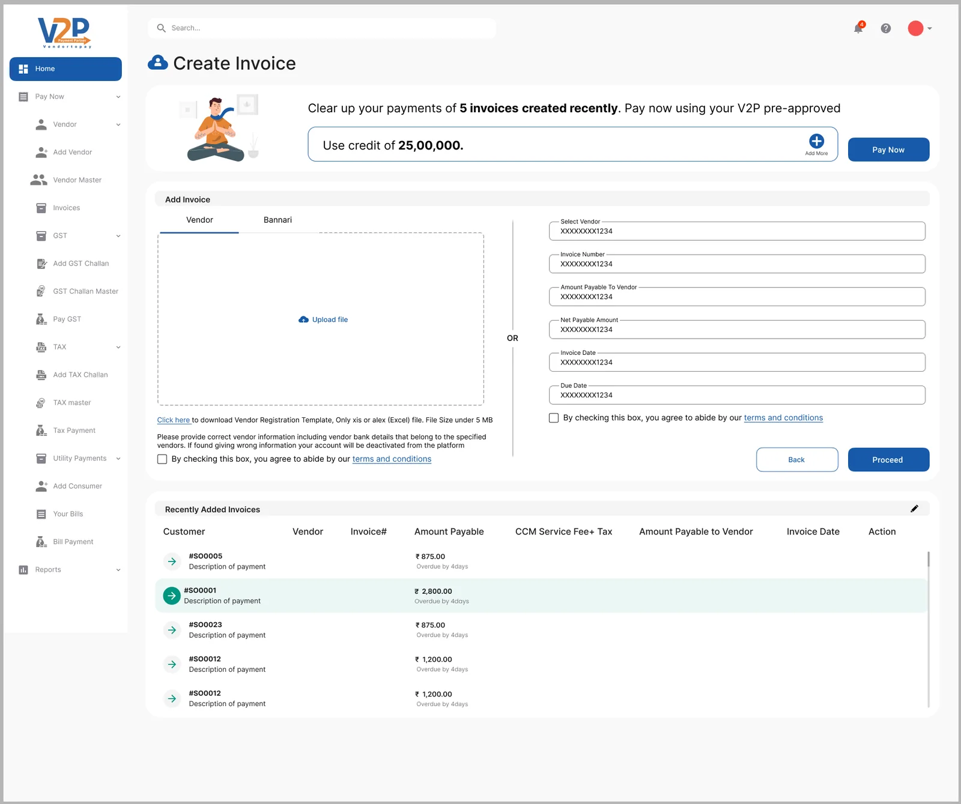Click the Add Vendor person icon
This screenshot has width=961, height=804.
coord(41,153)
